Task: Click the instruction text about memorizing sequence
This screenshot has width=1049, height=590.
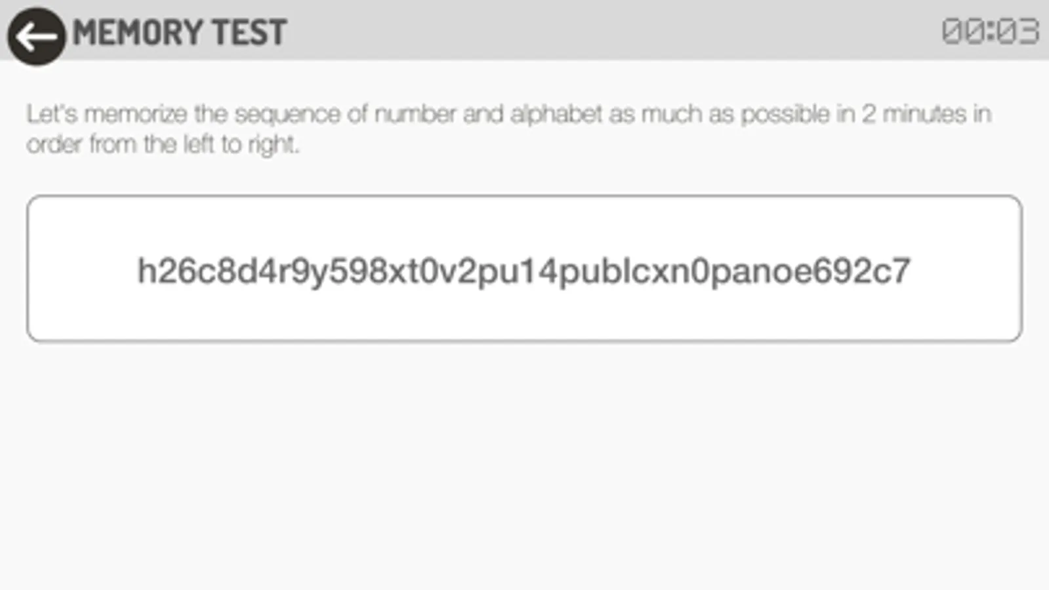Action: (508, 115)
